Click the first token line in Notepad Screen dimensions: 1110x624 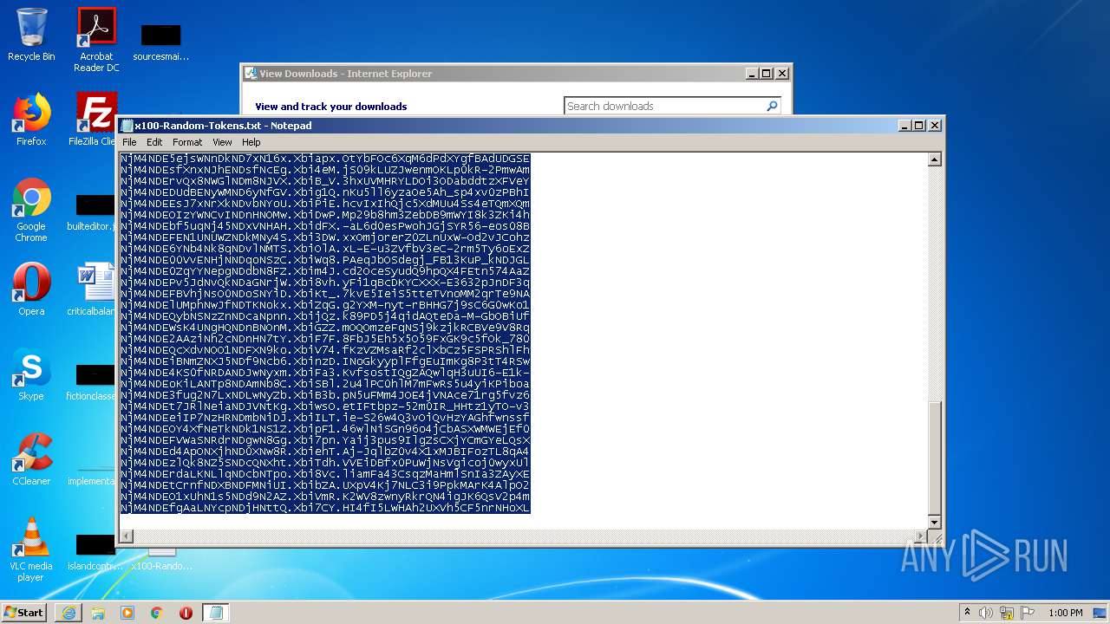(x=325, y=159)
